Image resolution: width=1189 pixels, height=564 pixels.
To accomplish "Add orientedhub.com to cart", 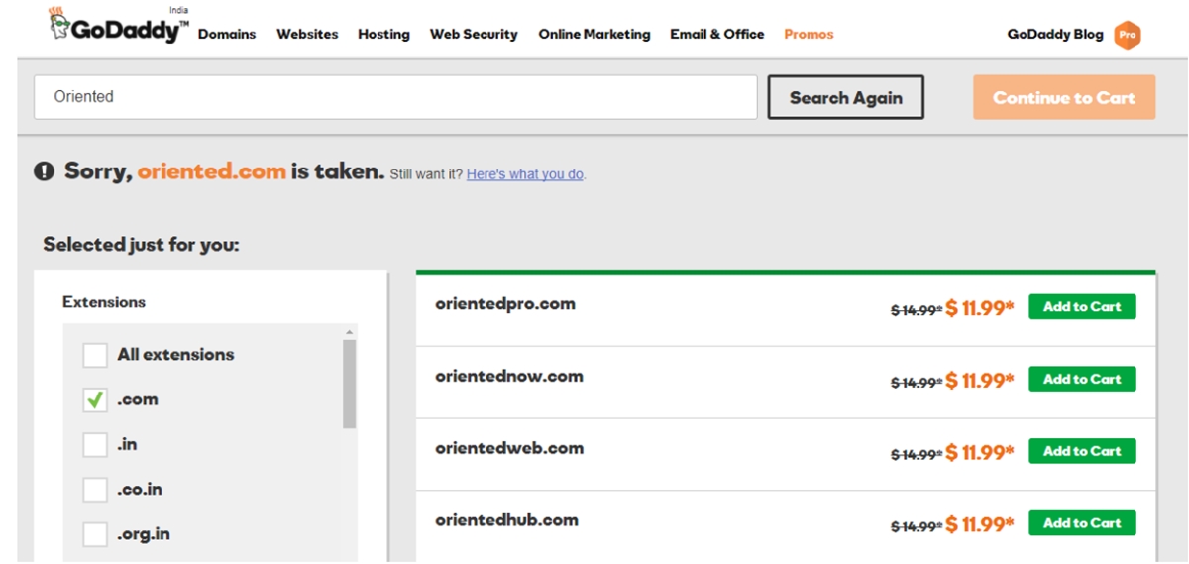I will point(1082,523).
